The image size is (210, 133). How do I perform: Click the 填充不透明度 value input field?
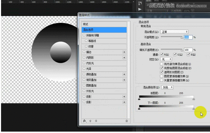click(188, 50)
